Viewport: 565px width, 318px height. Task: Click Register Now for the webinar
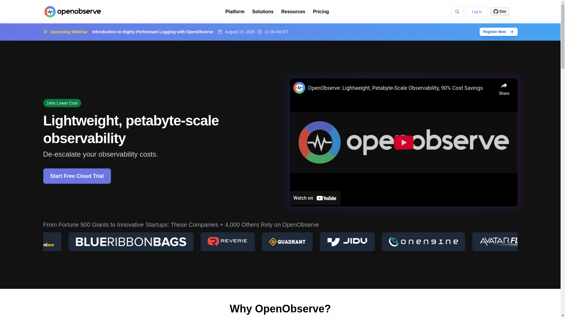(x=498, y=32)
